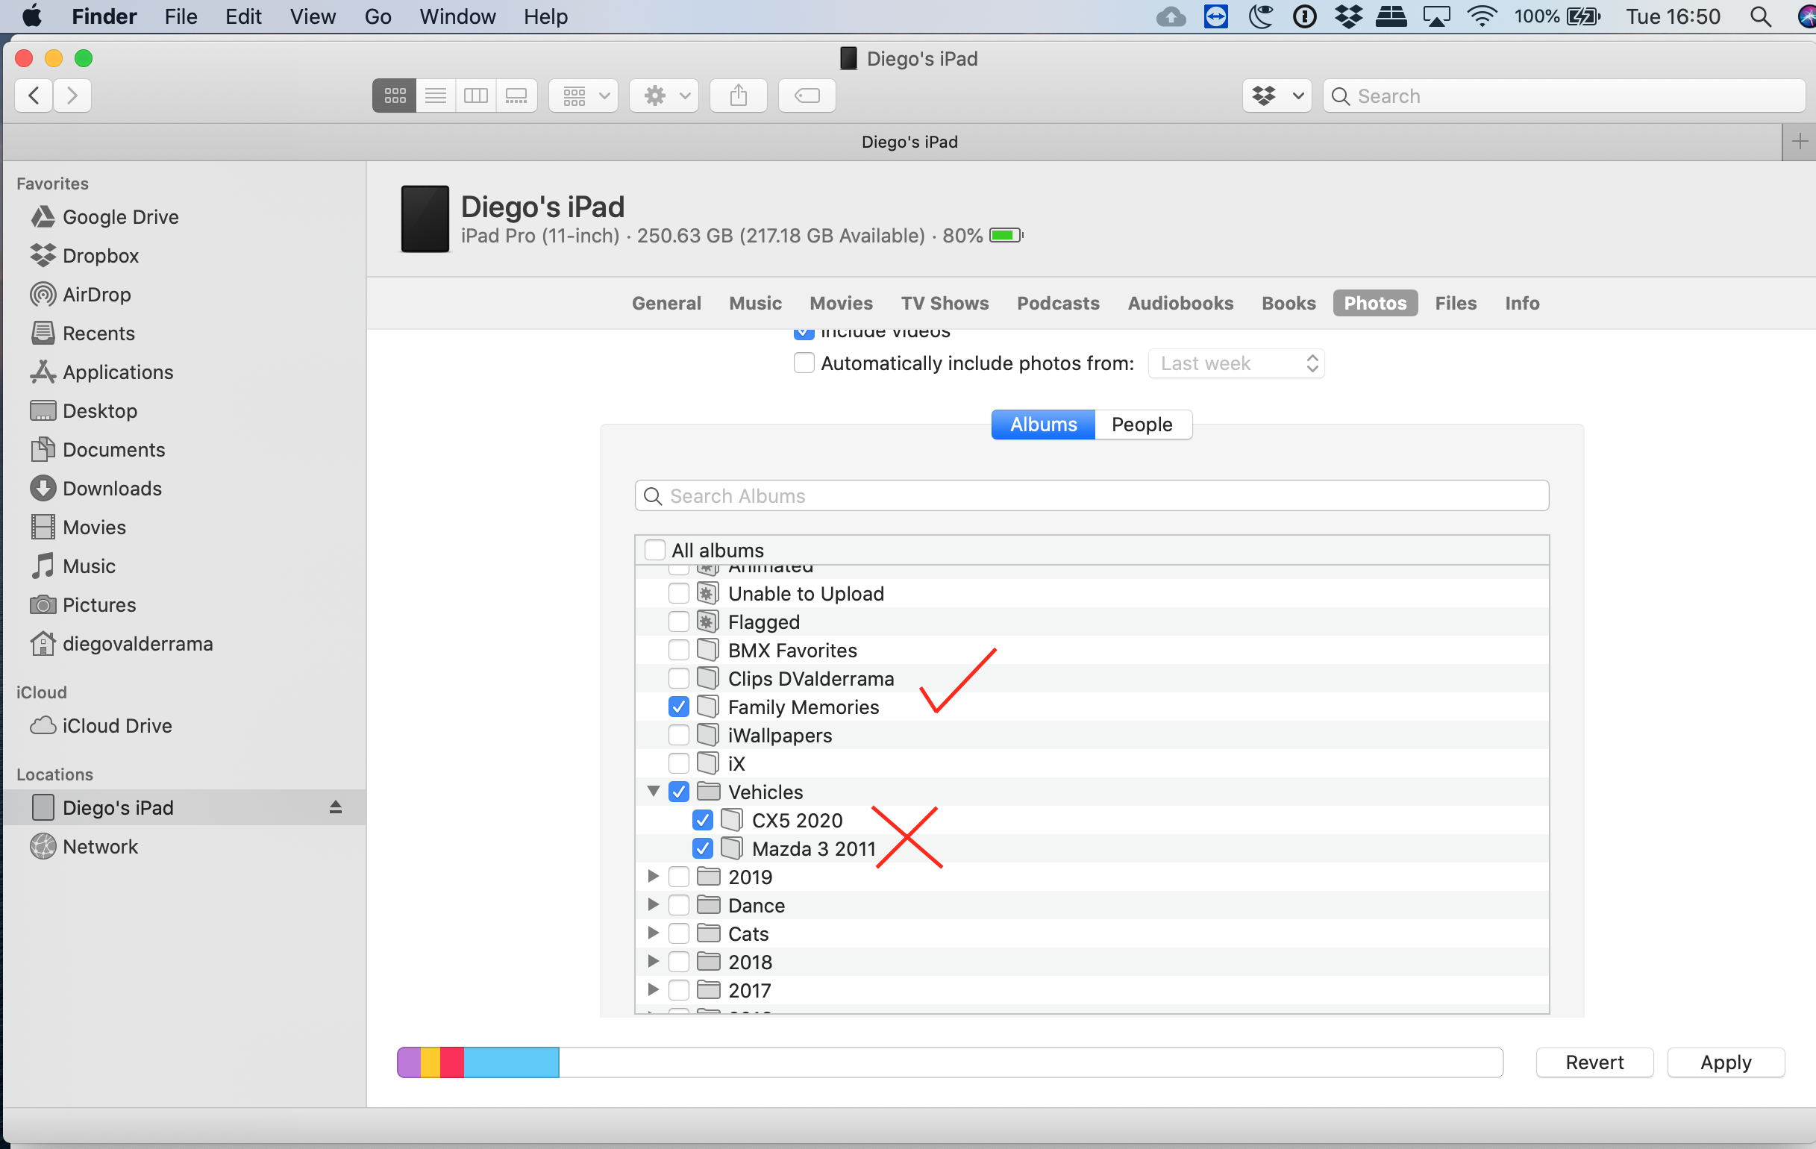1816x1149 pixels.
Task: Enable automatically include photos checkbox
Action: click(804, 363)
